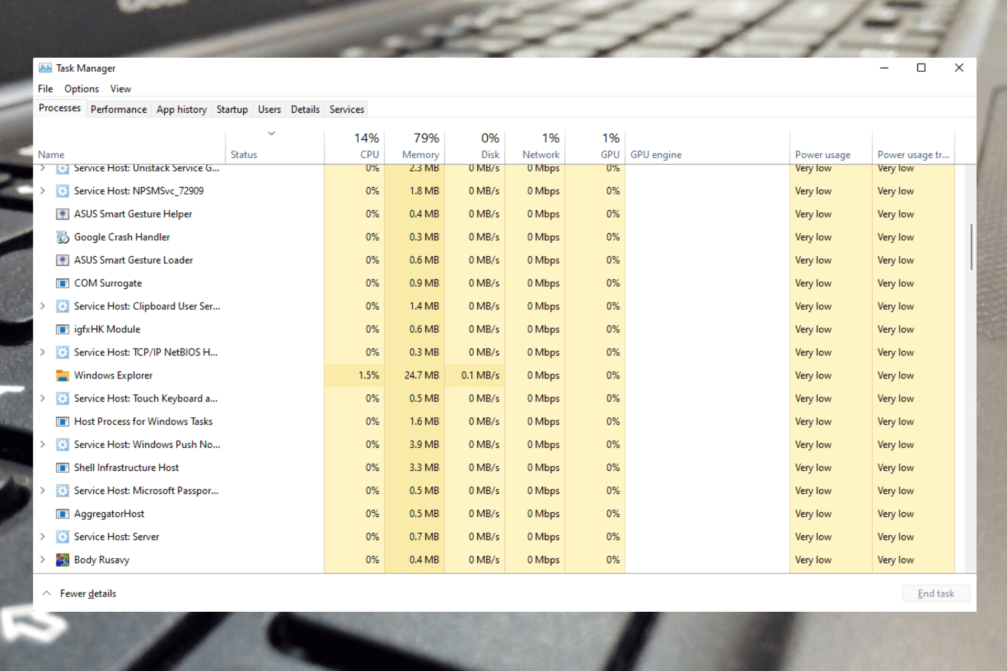Expand the Service Host: Clipboard User Ser...
1007x671 pixels.
pos(44,306)
